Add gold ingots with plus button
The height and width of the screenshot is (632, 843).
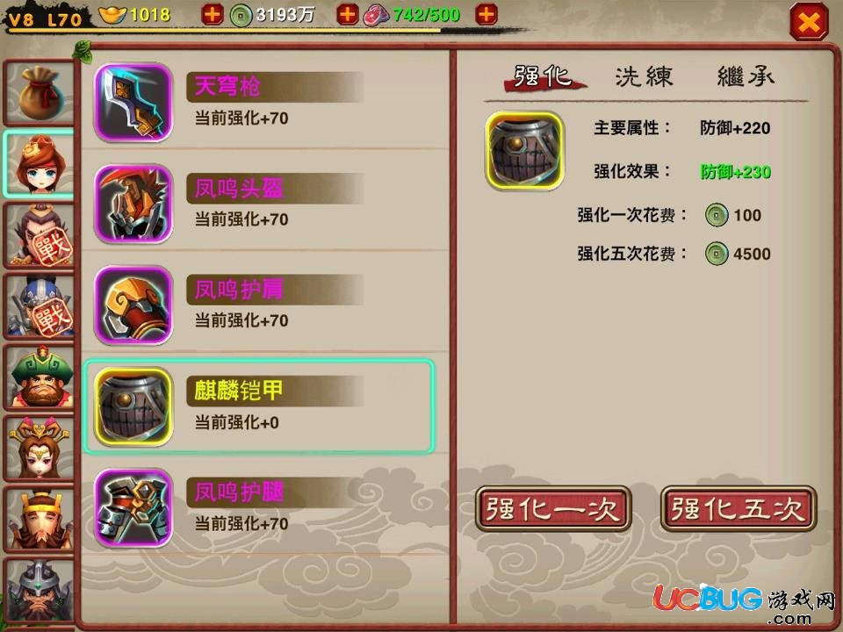tap(213, 15)
